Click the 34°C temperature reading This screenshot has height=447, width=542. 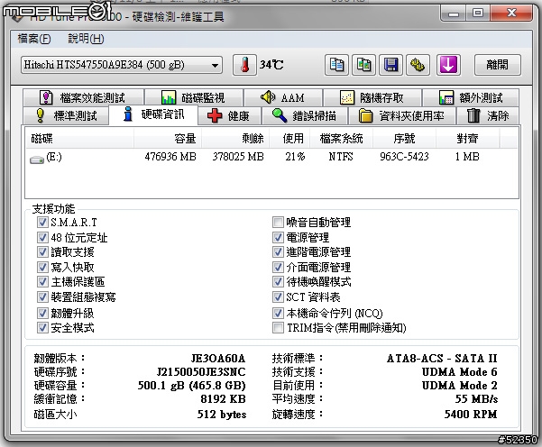tap(271, 65)
